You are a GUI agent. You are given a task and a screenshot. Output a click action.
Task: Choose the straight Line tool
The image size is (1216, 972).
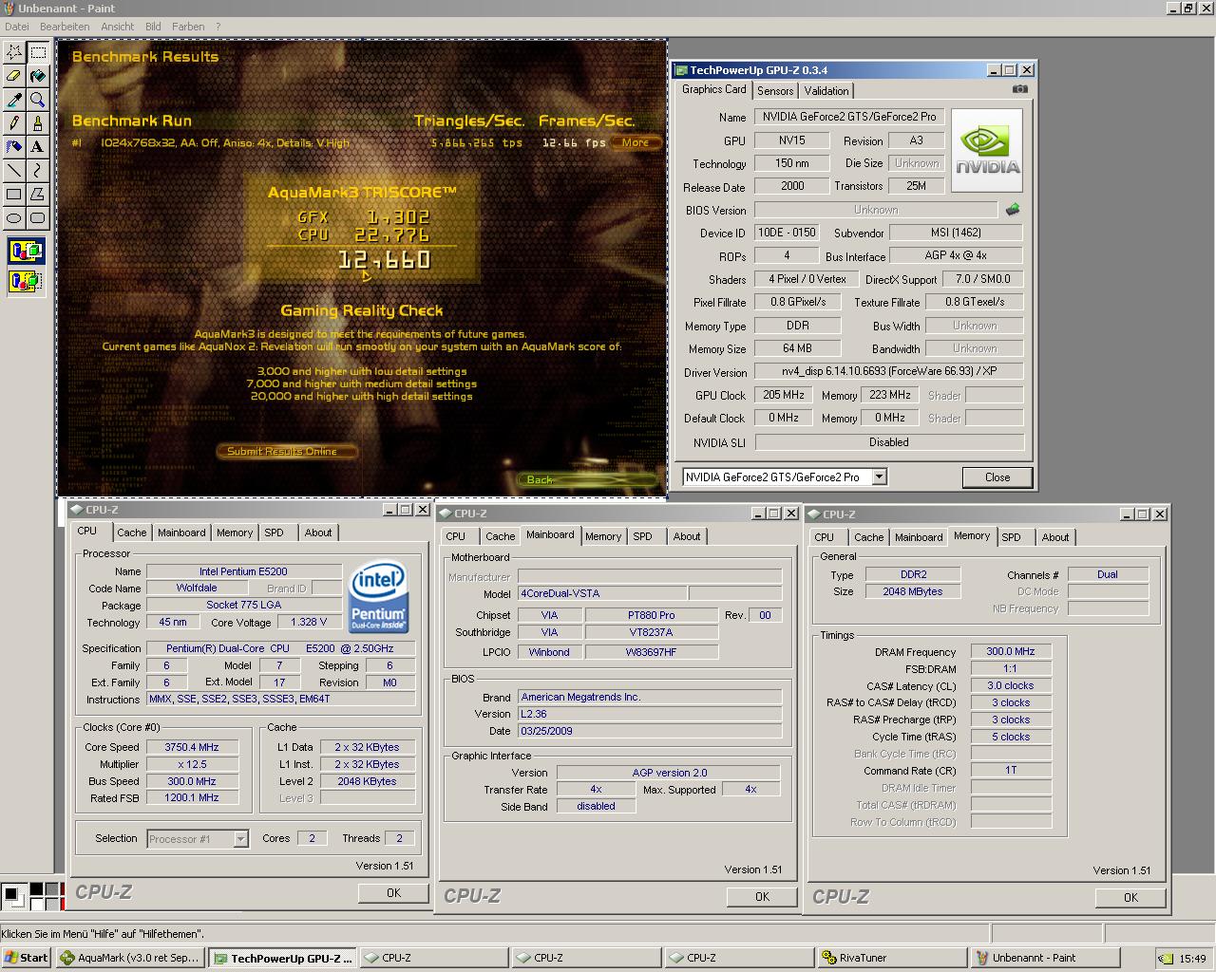14,171
